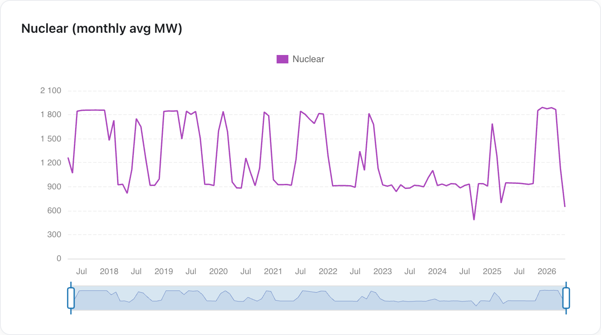Grab the left range navigator handle
The height and width of the screenshot is (335, 601).
(71, 298)
